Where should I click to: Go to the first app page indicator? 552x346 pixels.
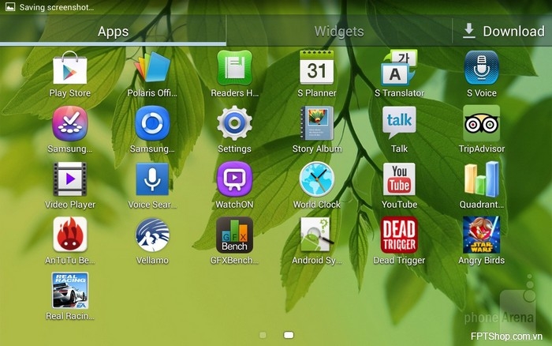(263, 335)
